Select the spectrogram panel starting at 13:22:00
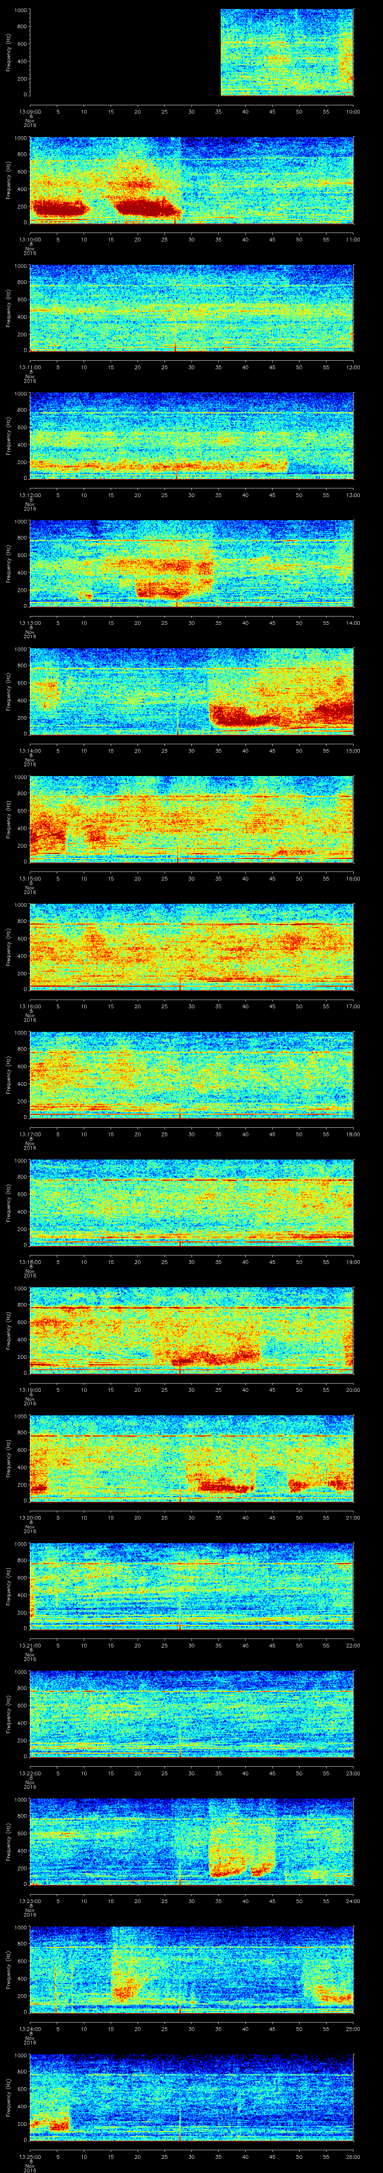 pos(191,1714)
